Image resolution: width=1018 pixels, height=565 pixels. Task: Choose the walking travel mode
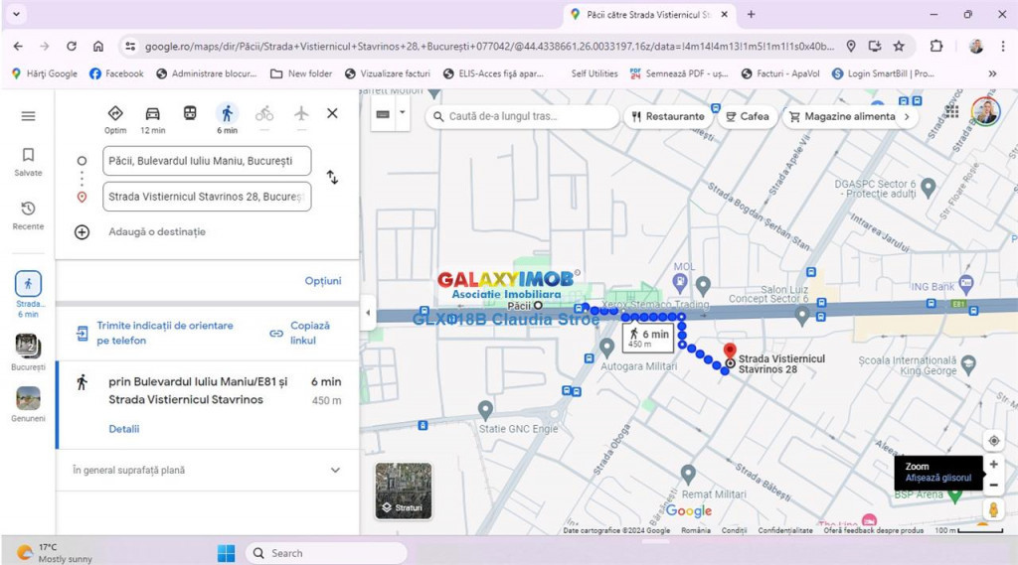tap(227, 114)
